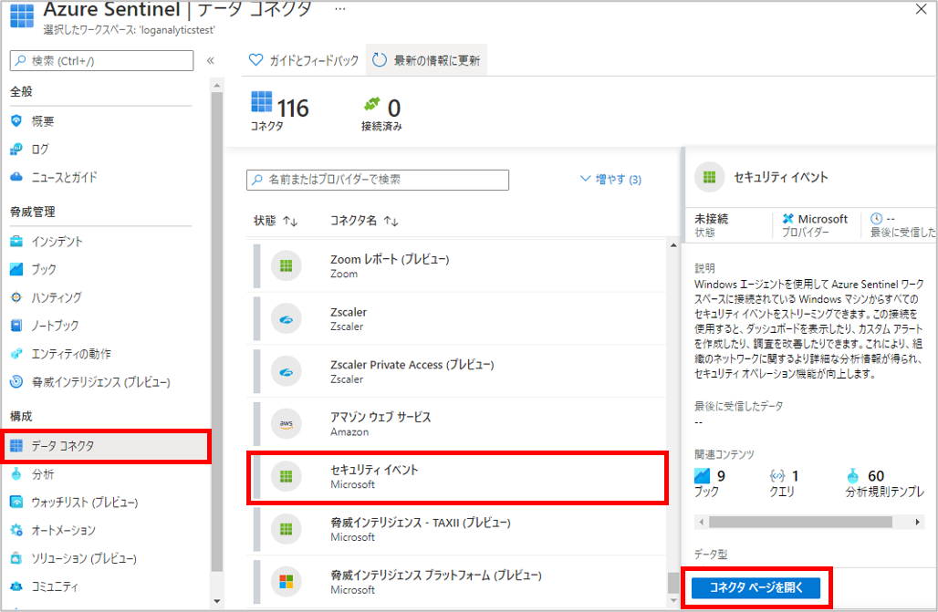Click the Azure Sentinel logo icon
Image resolution: width=938 pixels, height=612 pixels.
tap(22, 16)
